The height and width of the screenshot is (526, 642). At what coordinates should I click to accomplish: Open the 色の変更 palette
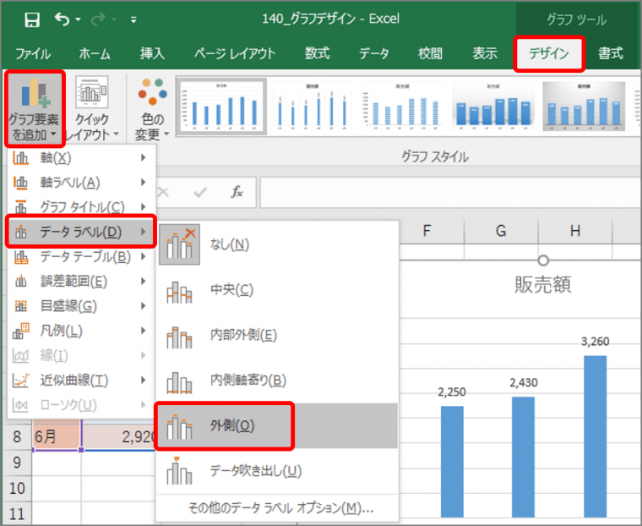pyautogui.click(x=152, y=108)
